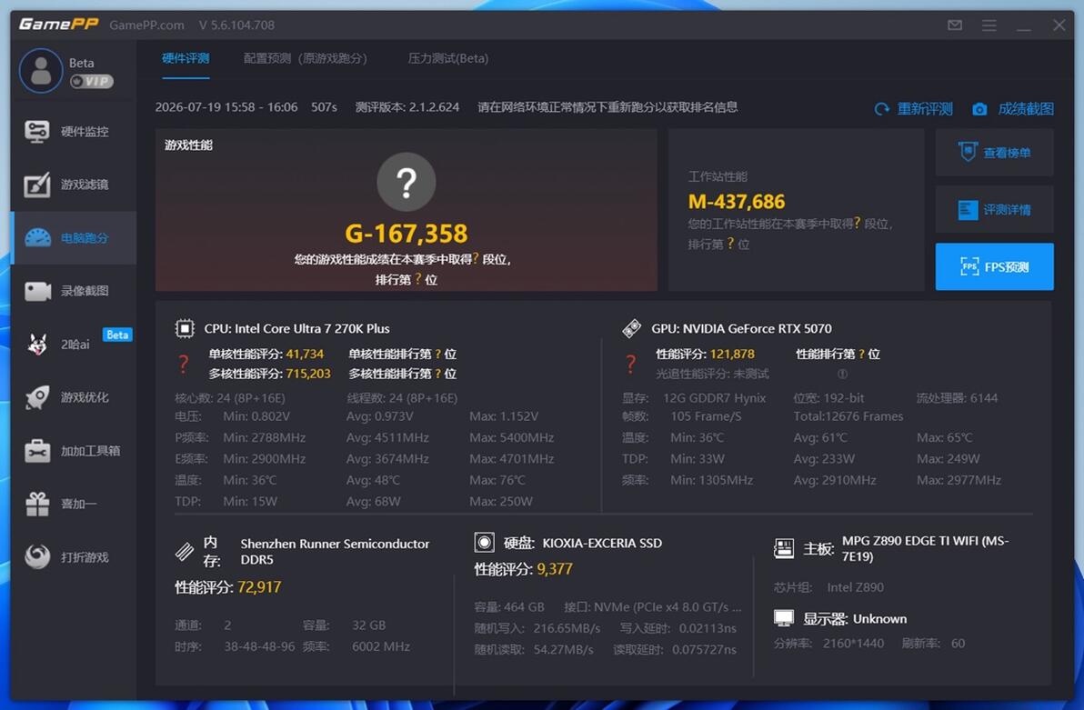Open the mail messages icon in title bar
The height and width of the screenshot is (710, 1084).
955,25
